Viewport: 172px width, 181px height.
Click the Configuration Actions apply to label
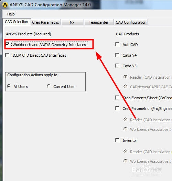(x=33, y=75)
